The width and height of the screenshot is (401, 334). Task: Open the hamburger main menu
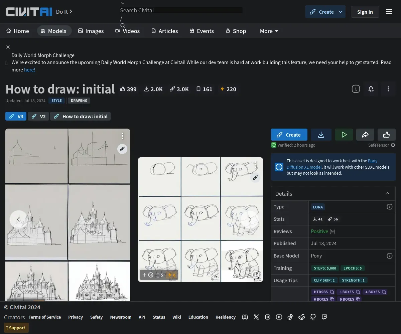tap(389, 12)
